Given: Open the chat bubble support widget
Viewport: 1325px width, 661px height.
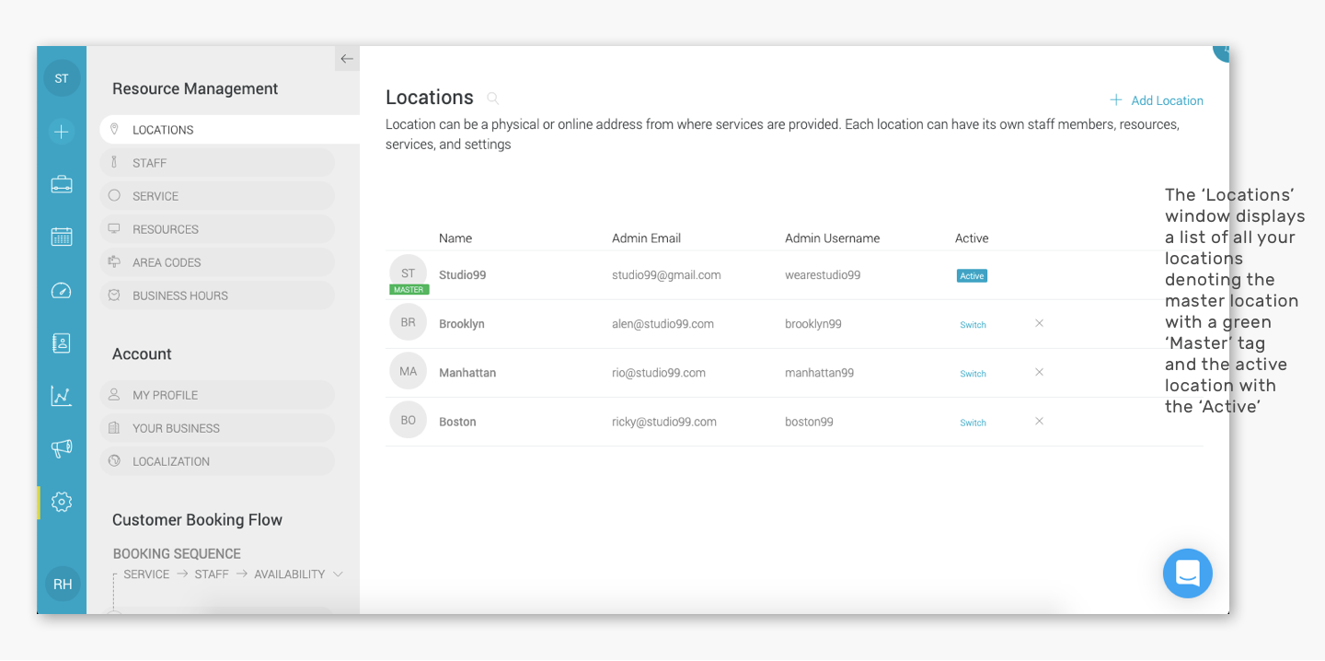Looking at the screenshot, I should [x=1187, y=574].
